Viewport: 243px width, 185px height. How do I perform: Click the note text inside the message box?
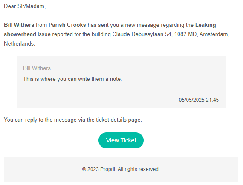click(72, 79)
